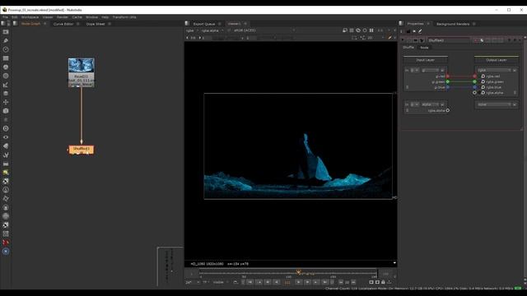Open the MetaData tag icon toolbar menu
527x296 pixels.
pos(6,146)
